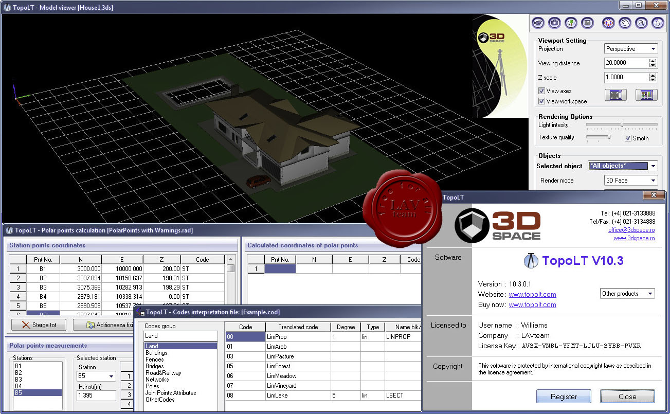Click the red X icon on Sterge tot
The image size is (670, 414).
coord(26,325)
